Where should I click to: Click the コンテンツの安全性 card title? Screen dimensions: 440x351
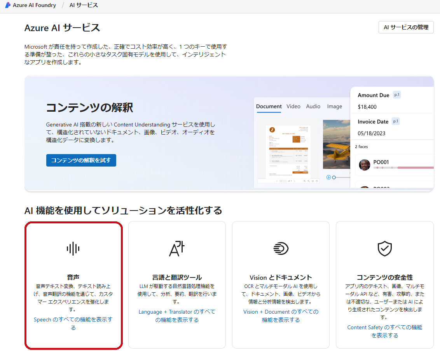point(385,277)
